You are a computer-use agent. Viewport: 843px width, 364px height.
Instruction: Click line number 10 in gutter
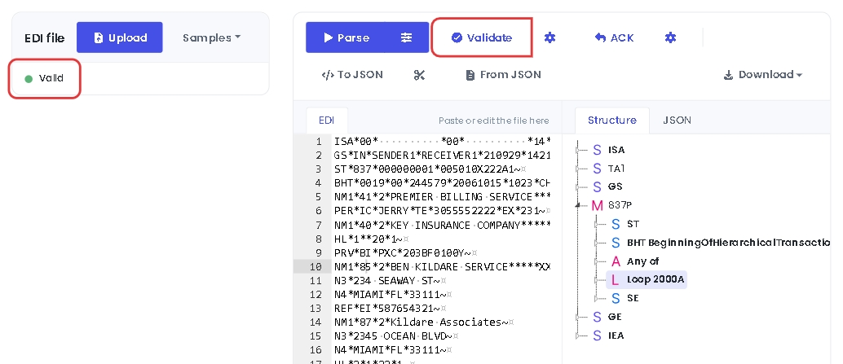316,267
